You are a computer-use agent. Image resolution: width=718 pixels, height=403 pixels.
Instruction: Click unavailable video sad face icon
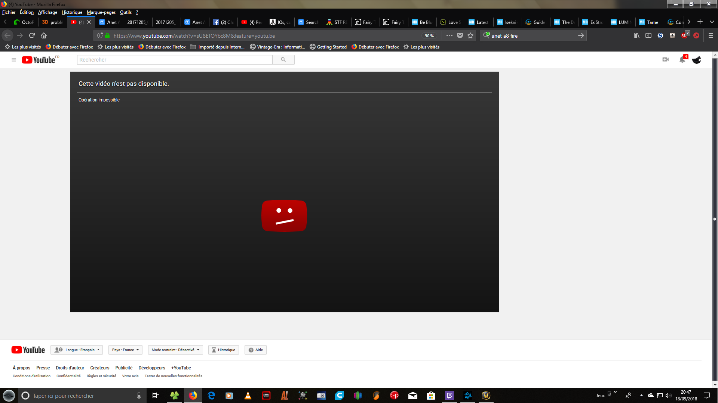tap(284, 216)
